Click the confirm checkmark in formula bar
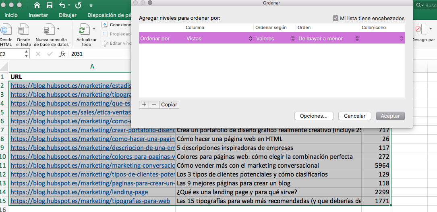This screenshot has width=437, height=212. (x=50, y=54)
